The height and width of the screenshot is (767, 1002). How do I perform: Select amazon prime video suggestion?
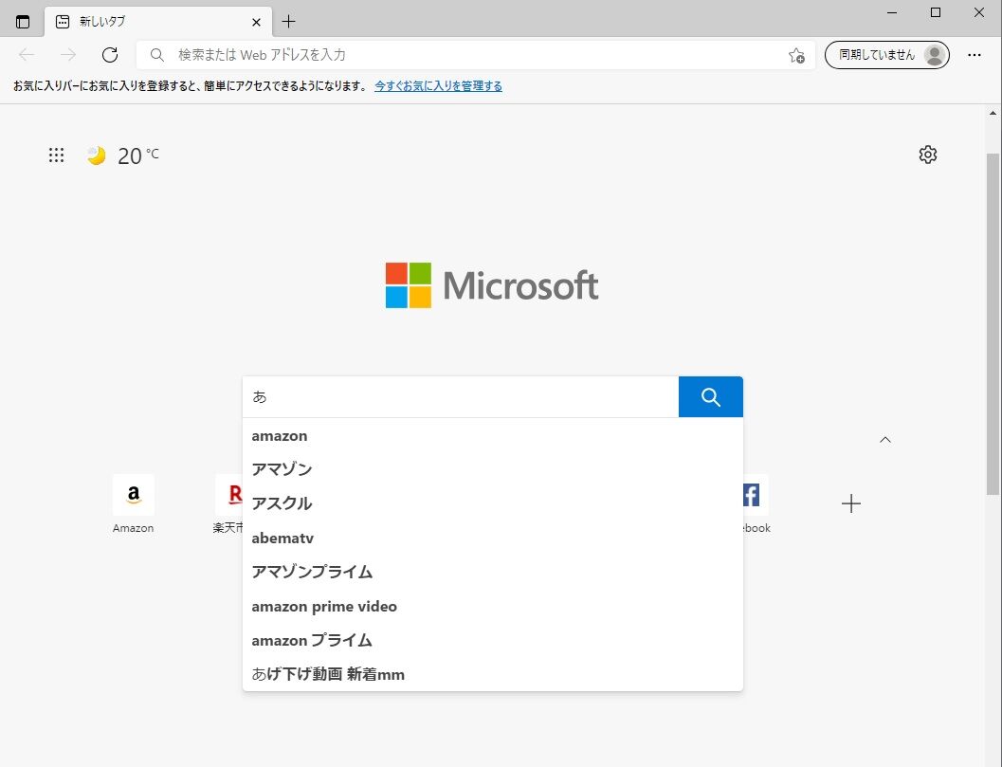(493, 606)
